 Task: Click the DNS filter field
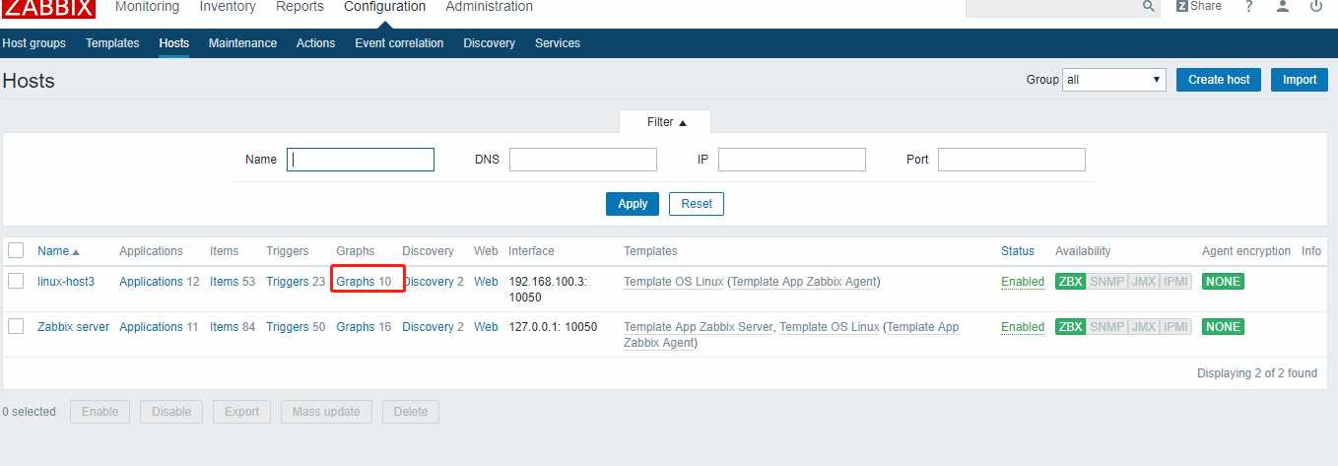pos(583,160)
